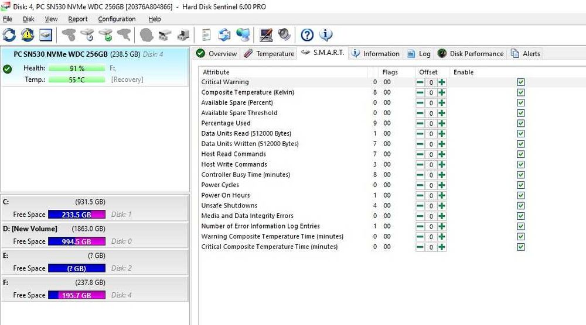The image size is (586, 325).
Task: Click the computer-and-drive toolbar icon
Action: point(183,35)
